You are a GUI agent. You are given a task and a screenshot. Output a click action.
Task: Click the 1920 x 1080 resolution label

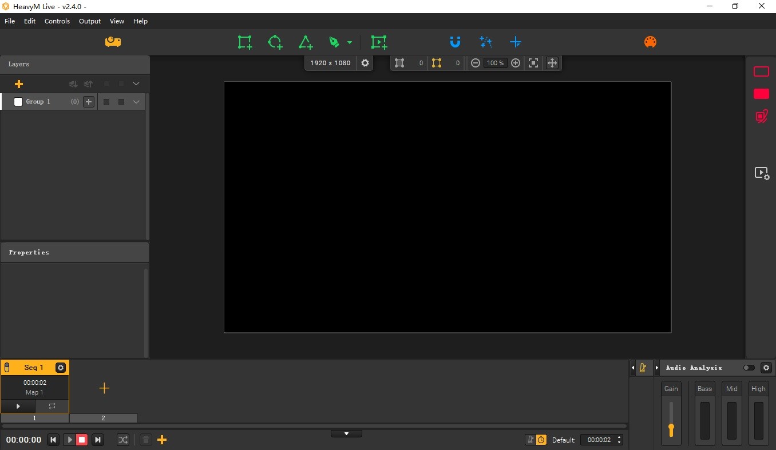coord(330,63)
